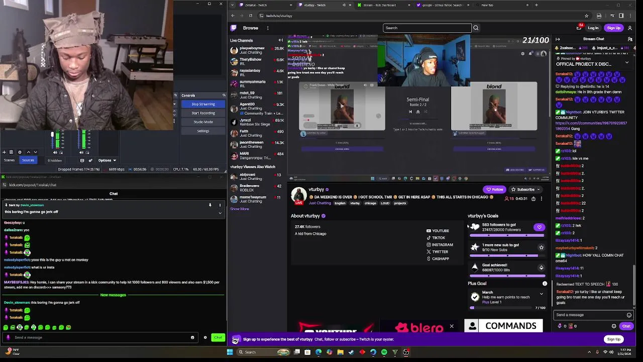
Task: Show More recommended channels
Action: point(240,209)
